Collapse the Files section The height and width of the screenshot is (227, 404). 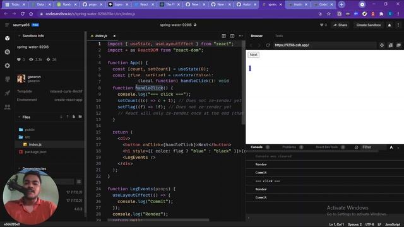19,117
